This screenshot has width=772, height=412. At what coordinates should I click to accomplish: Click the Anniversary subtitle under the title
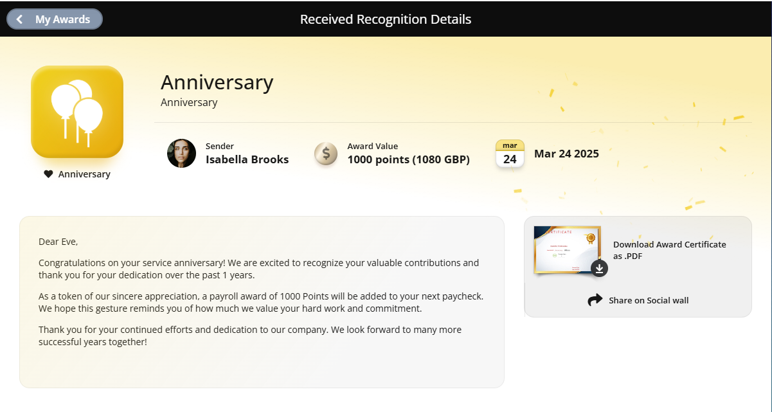189,102
